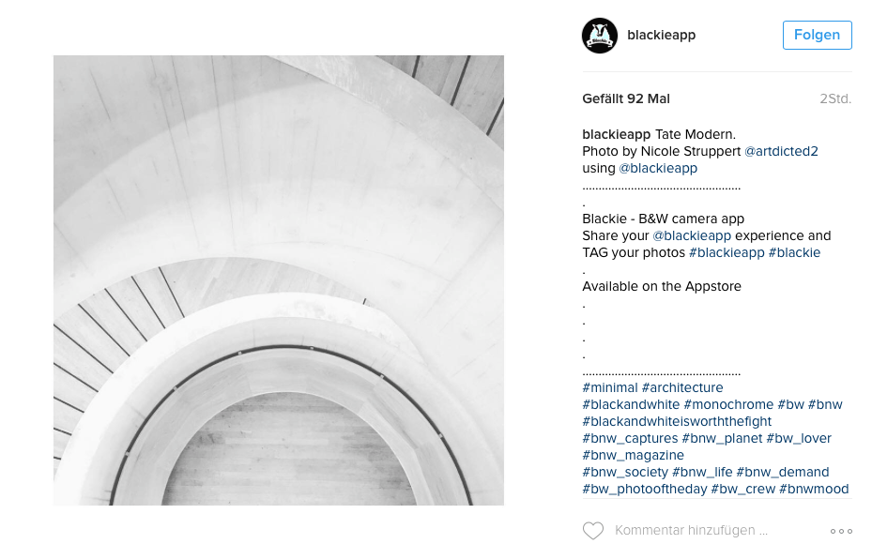Follow blackieapp with the Folgen button
872x559 pixels.
coord(817,35)
